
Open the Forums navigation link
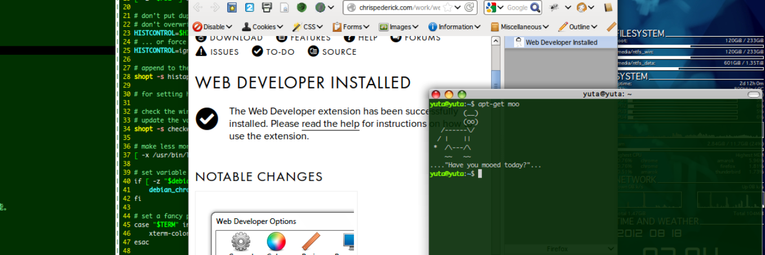click(415, 38)
